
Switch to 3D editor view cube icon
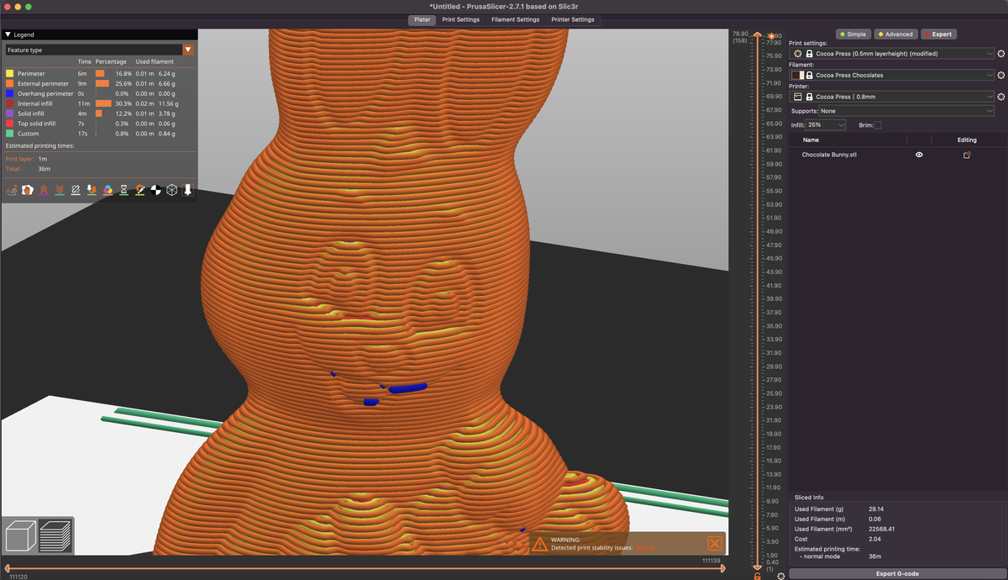pyautogui.click(x=19, y=536)
